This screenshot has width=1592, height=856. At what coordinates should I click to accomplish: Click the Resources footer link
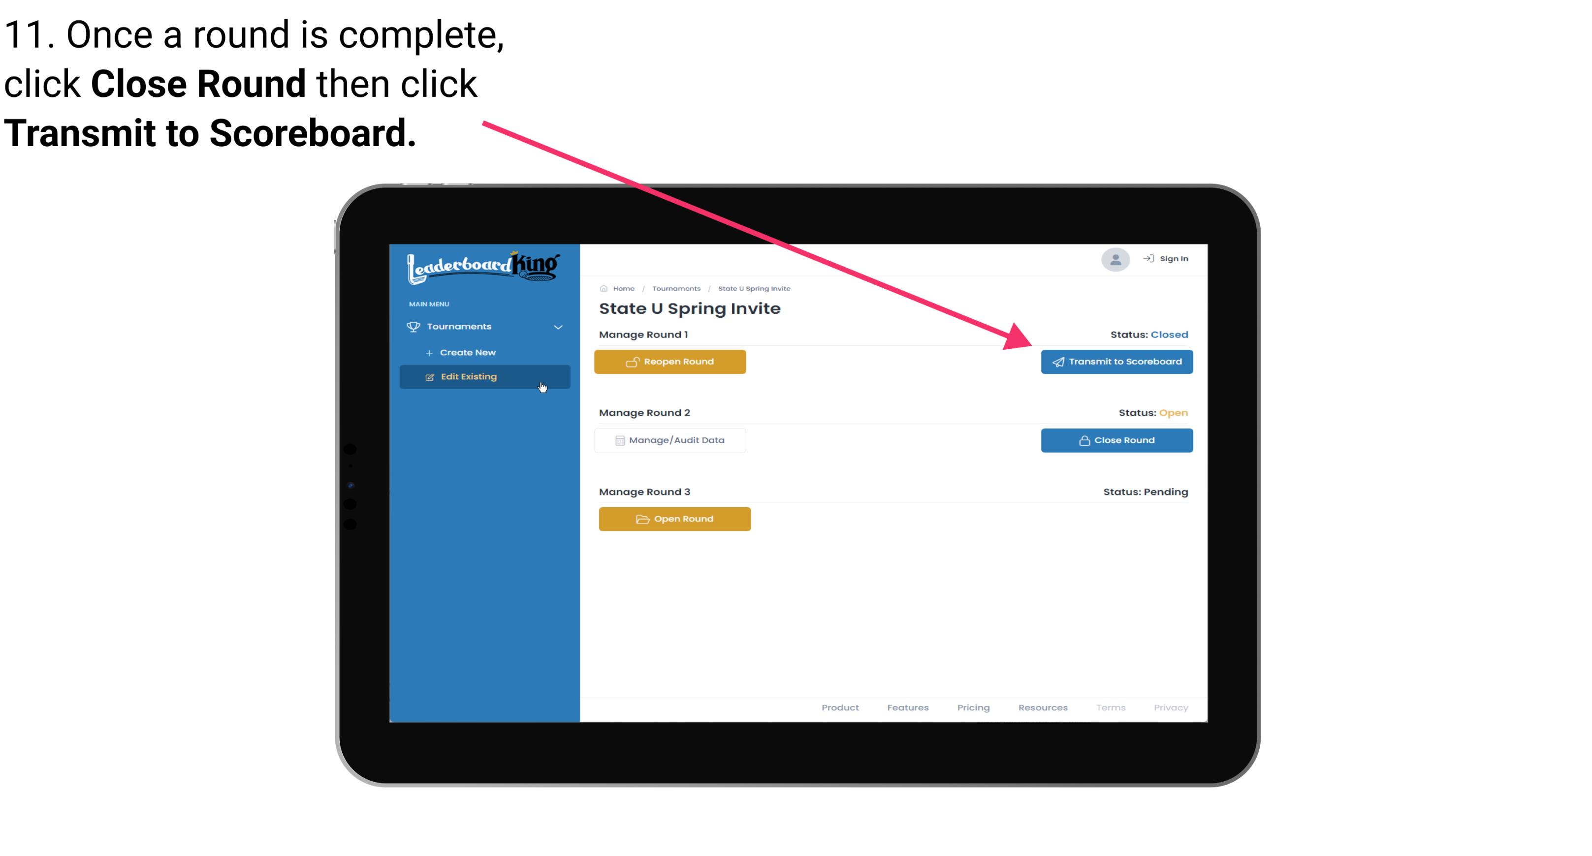(1042, 707)
